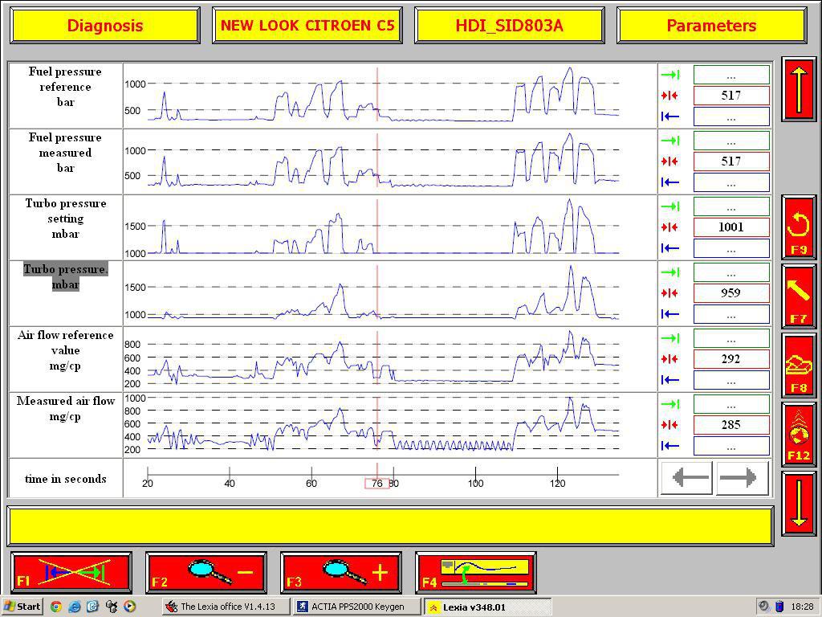Click the system tray clock 18:28
This screenshot has width=822, height=617.
(803, 607)
